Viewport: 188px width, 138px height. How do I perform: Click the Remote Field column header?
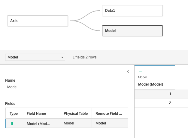pyautogui.click(x=110, y=113)
